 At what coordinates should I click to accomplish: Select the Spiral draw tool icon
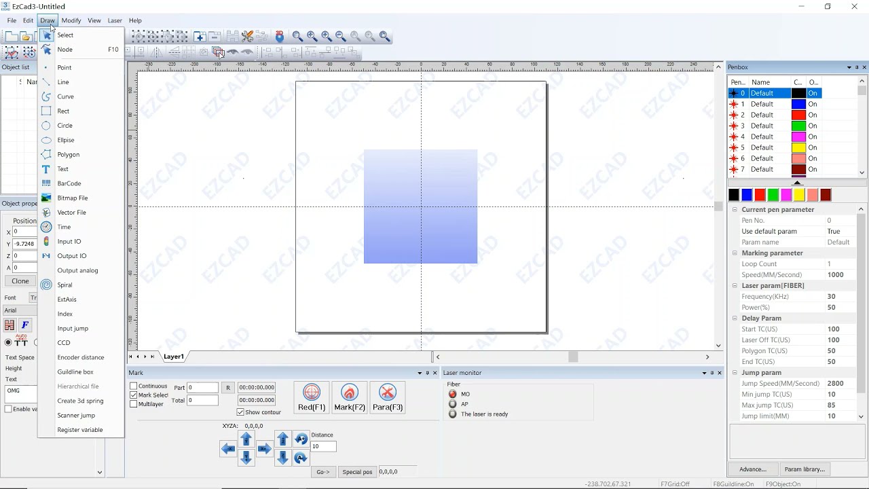[46, 285]
